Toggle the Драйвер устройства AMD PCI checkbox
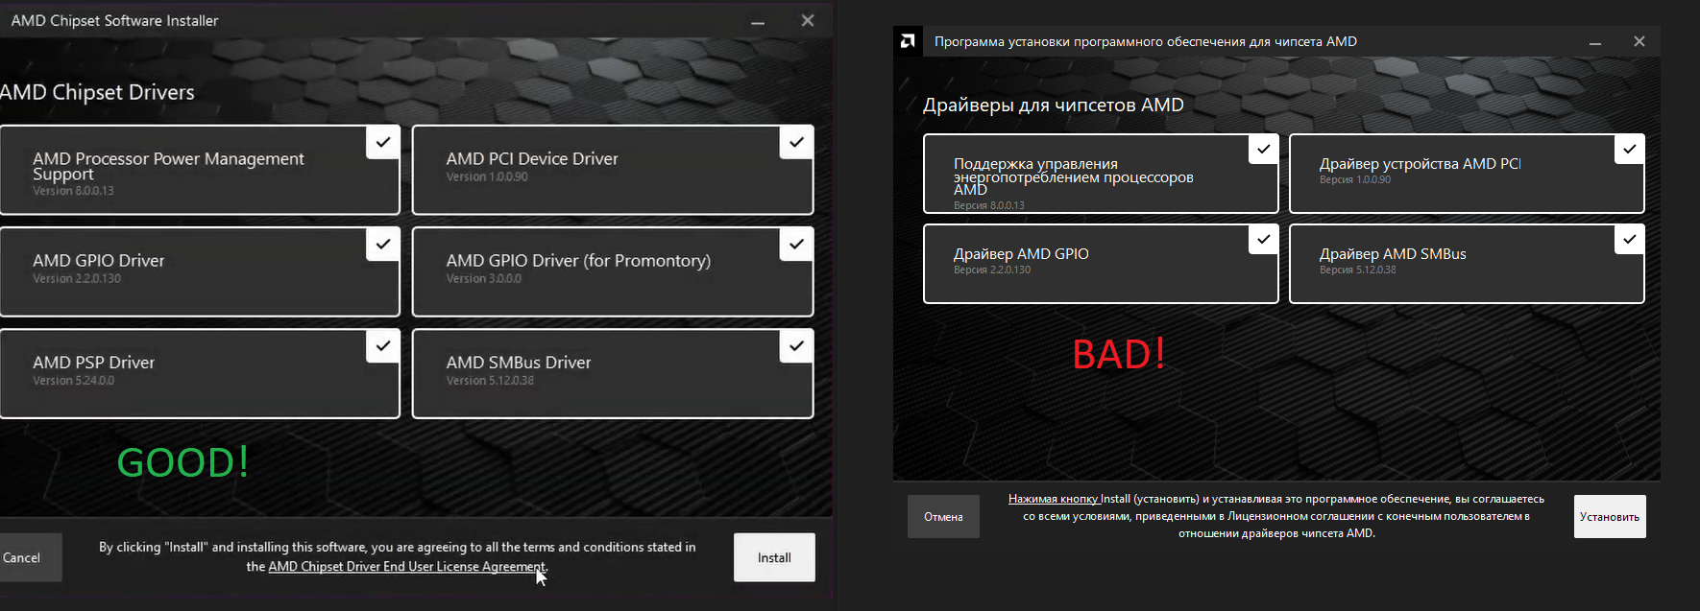This screenshot has height=611, width=1700. pos(1629,149)
